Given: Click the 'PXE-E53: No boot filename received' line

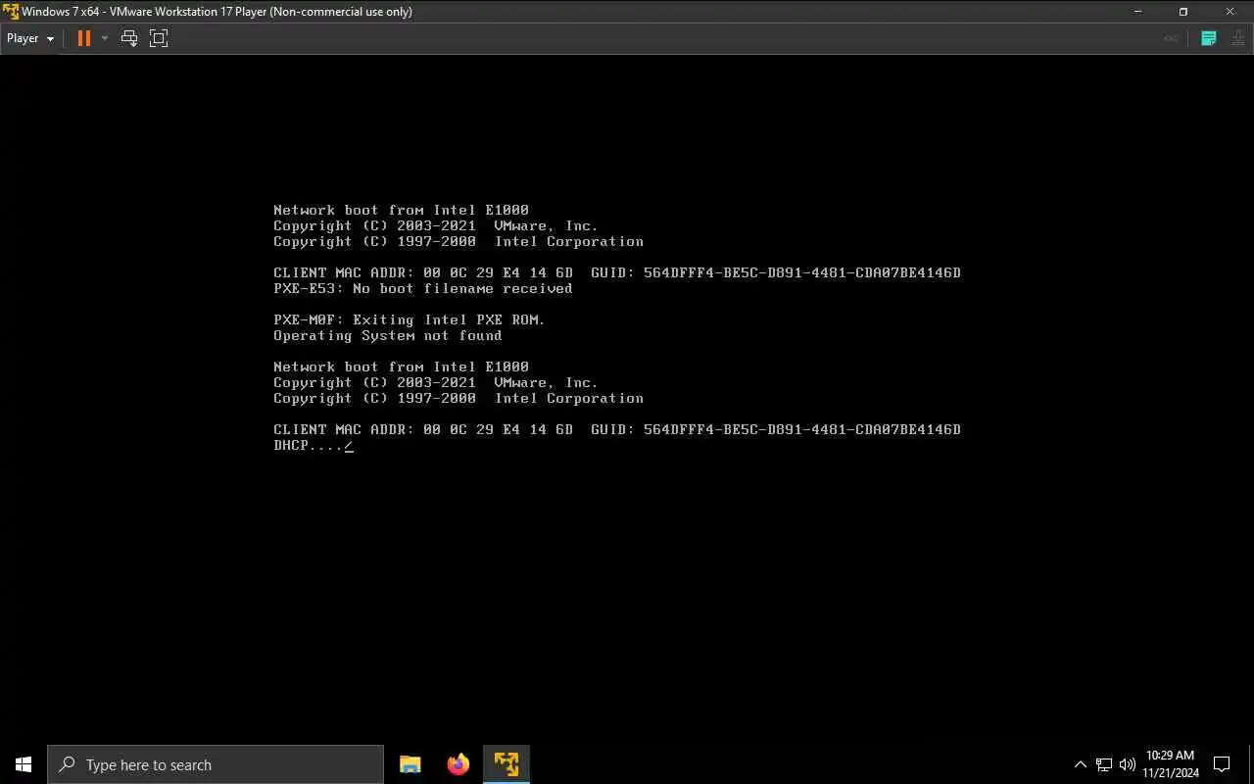Looking at the screenshot, I should coord(423,288).
